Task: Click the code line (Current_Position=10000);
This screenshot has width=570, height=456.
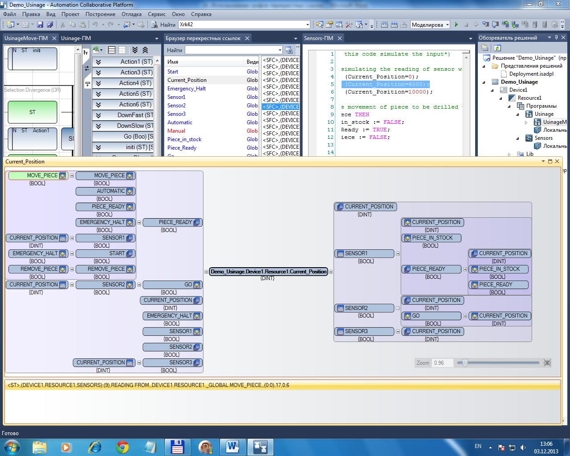Action: coord(389,92)
